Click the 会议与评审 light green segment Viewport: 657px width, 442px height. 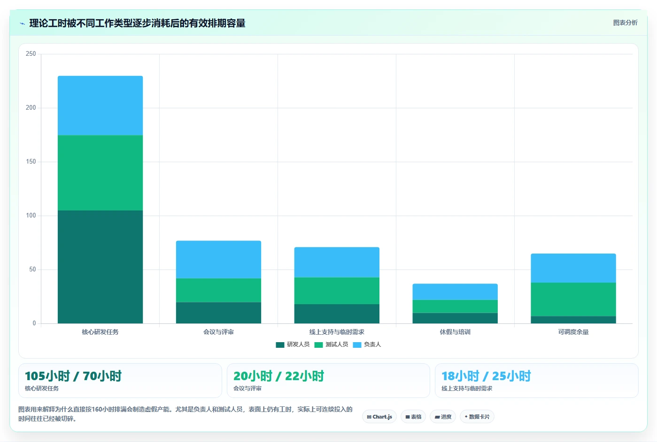pos(218,290)
